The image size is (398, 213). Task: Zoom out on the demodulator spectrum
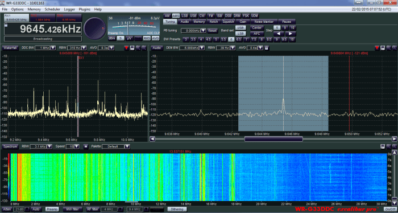(394, 48)
